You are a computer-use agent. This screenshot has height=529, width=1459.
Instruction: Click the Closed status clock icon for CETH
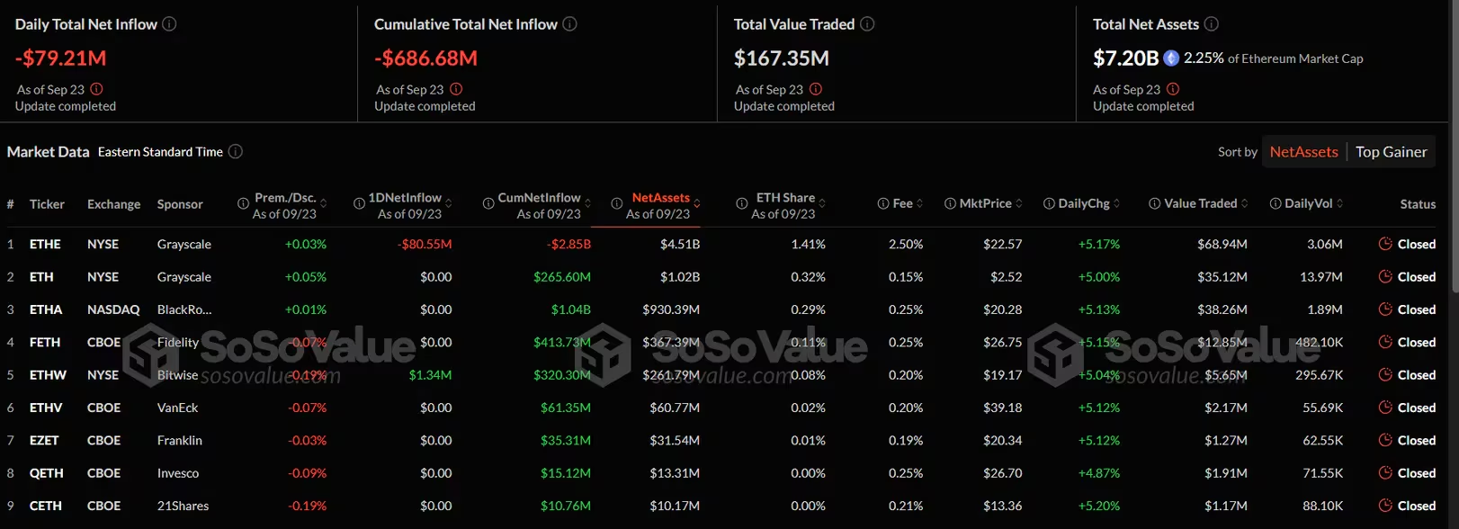pyautogui.click(x=1385, y=506)
